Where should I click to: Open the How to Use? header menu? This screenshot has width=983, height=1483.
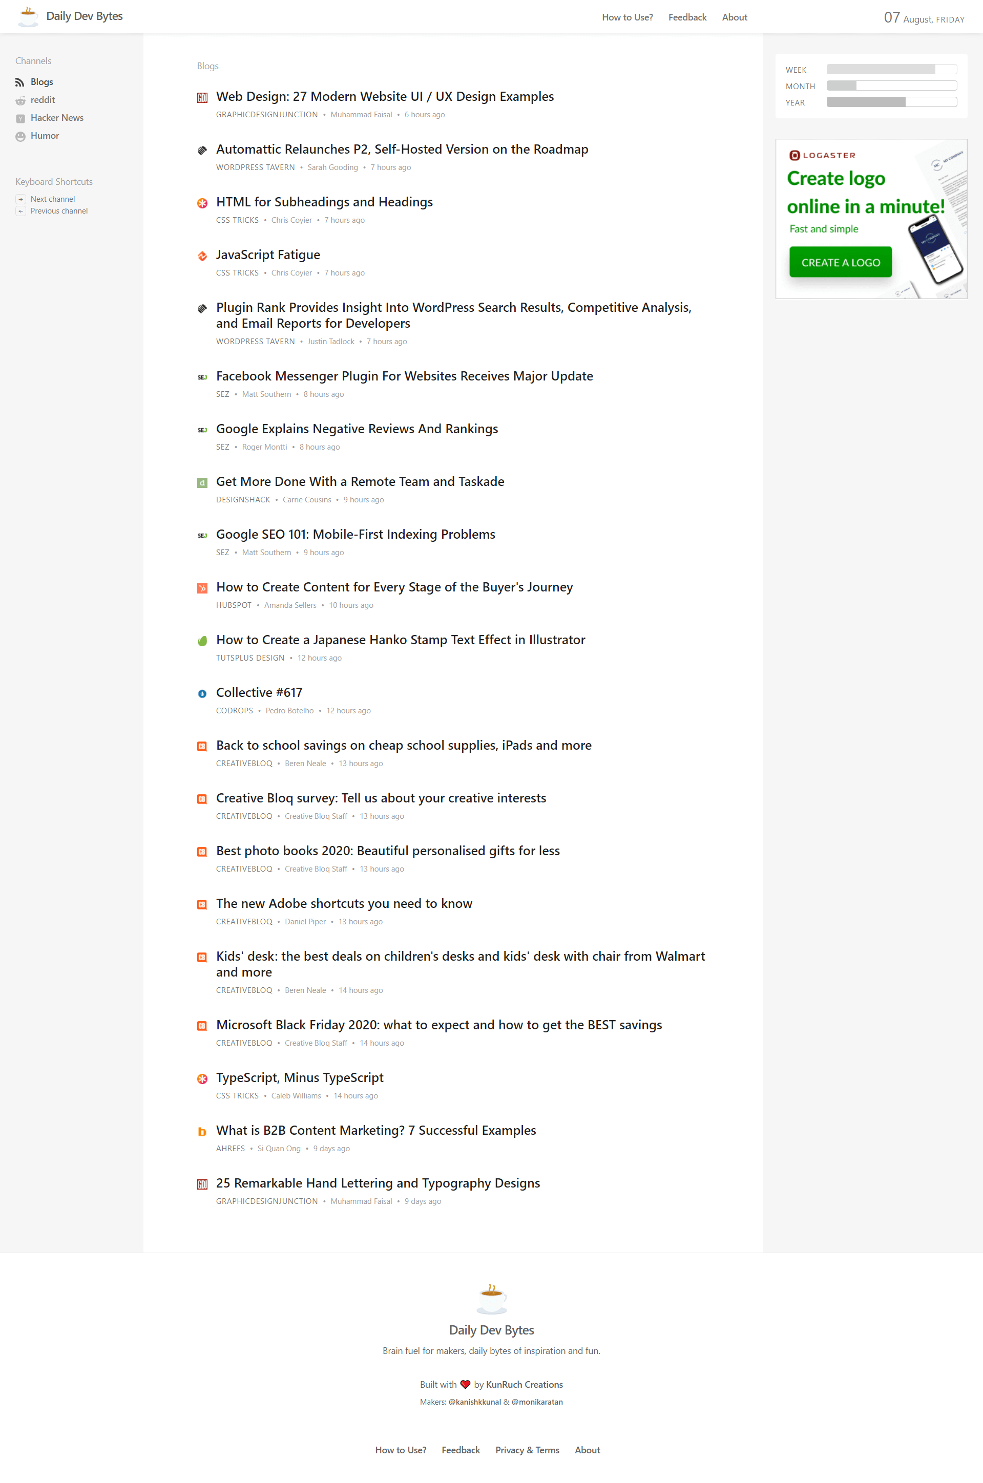coord(627,17)
